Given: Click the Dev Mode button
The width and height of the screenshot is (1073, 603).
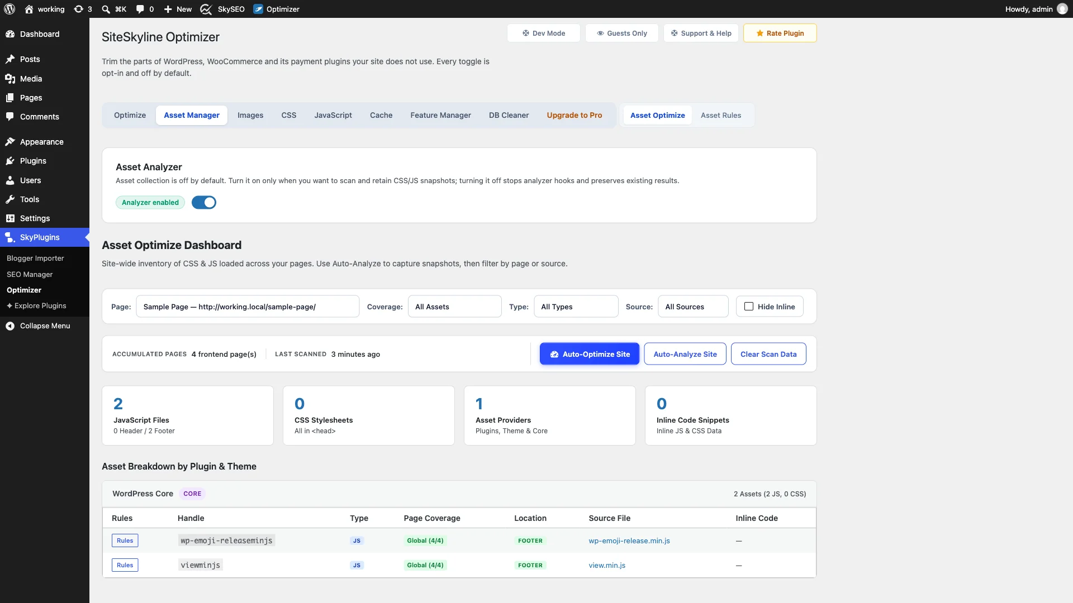Looking at the screenshot, I should point(543,33).
